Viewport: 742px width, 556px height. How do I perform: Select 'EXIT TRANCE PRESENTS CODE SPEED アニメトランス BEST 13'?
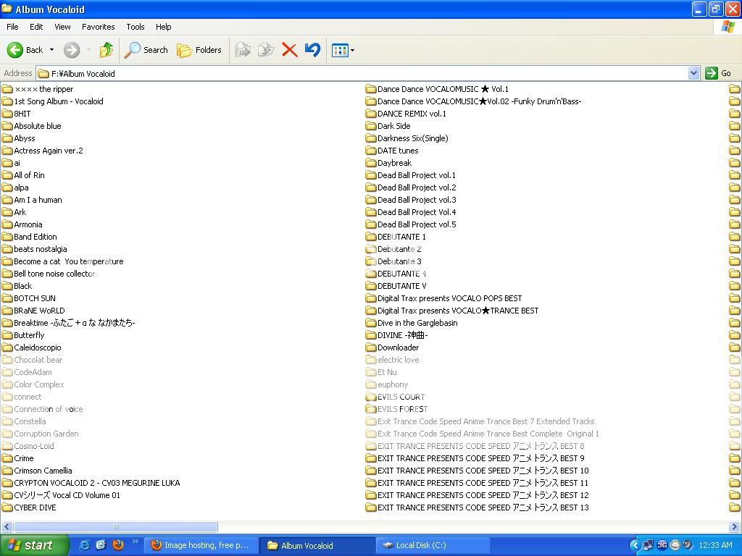coord(483,507)
